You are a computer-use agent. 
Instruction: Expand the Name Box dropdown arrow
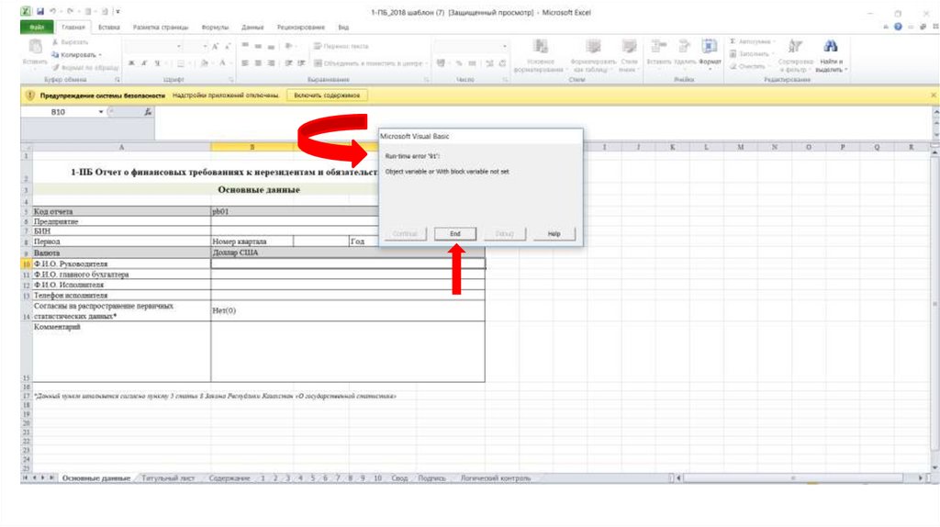[101, 112]
